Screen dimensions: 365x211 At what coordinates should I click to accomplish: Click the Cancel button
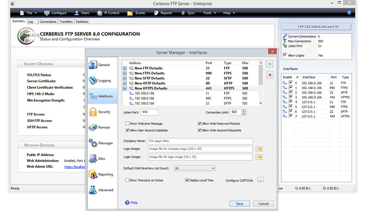pos(263,204)
